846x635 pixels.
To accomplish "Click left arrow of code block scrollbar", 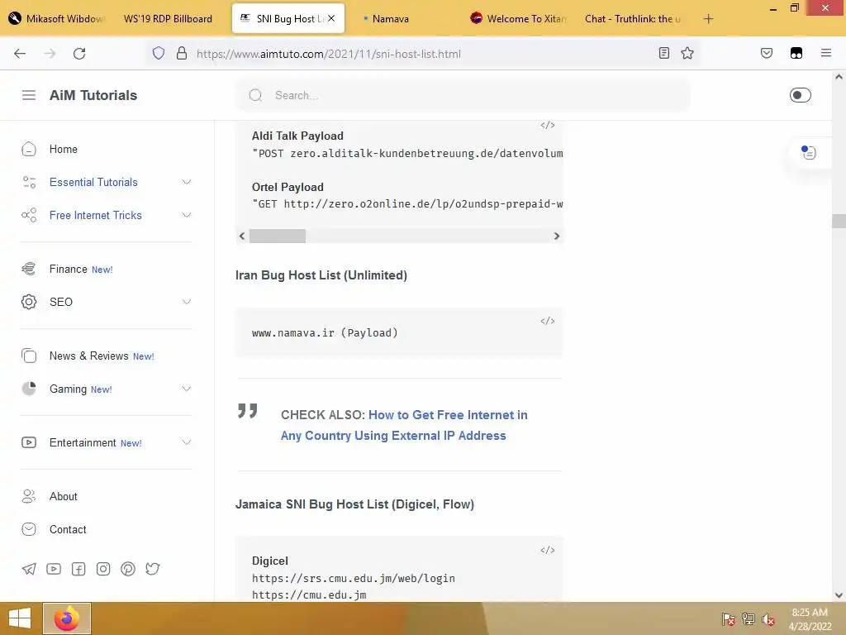I will click(x=242, y=236).
